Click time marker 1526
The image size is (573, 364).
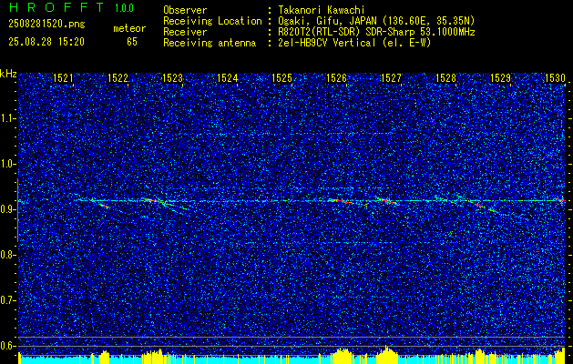point(336,78)
